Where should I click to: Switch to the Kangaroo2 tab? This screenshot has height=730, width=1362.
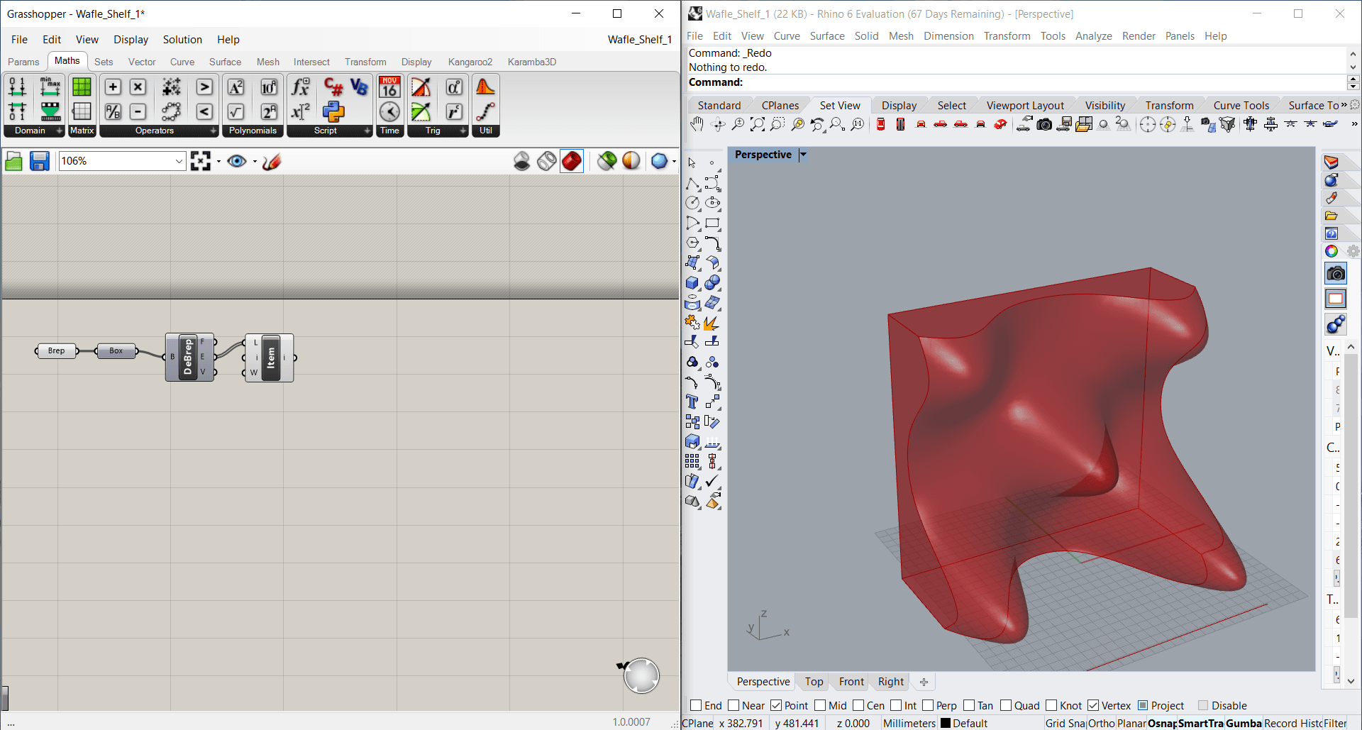pos(470,62)
